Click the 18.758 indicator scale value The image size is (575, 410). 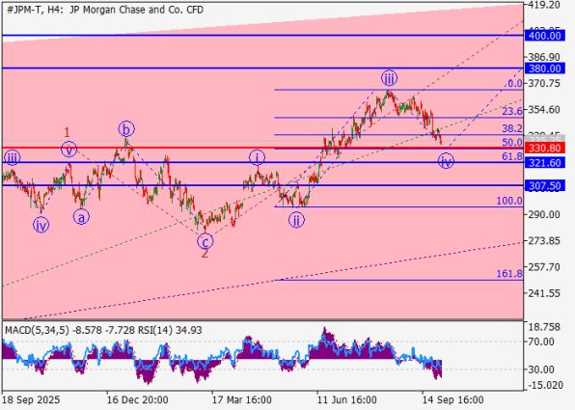544,327
